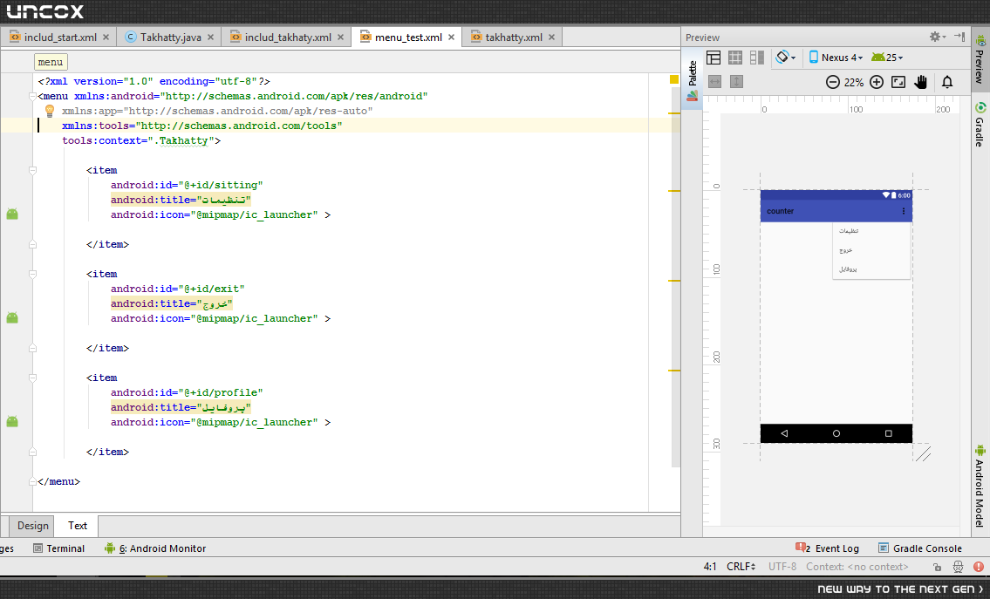Open API 25 version dropdown
990x599 pixels.
coord(887,58)
